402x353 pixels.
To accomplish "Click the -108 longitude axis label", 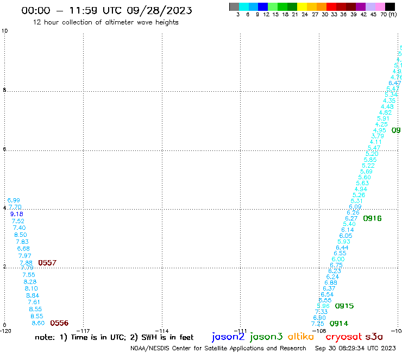I will coord(319,331).
